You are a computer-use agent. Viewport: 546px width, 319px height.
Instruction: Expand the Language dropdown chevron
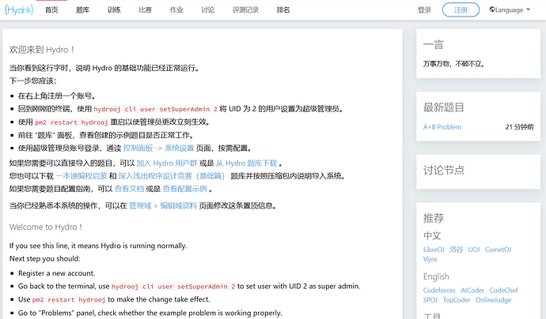click(529, 9)
